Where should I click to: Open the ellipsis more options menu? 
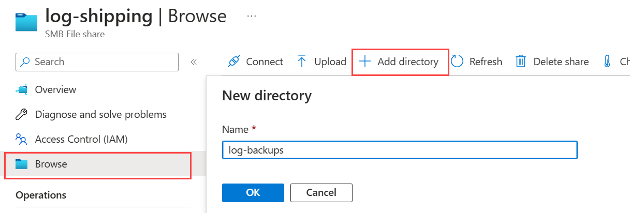point(252,16)
